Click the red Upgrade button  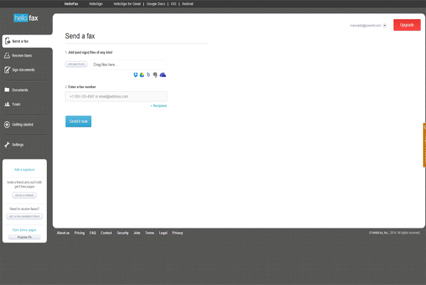pos(407,25)
